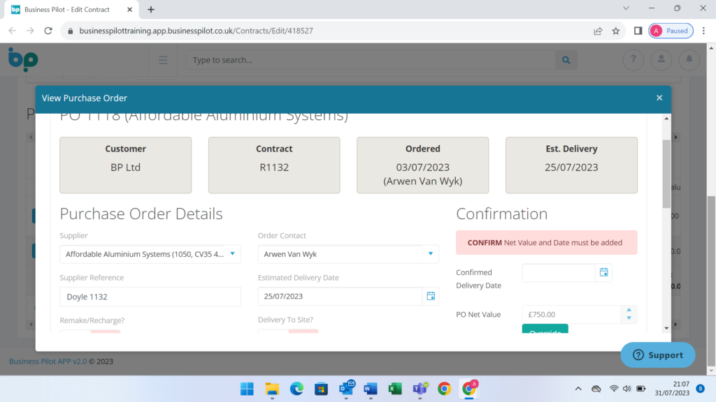Click the Support button
The width and height of the screenshot is (716, 402).
(x=658, y=355)
